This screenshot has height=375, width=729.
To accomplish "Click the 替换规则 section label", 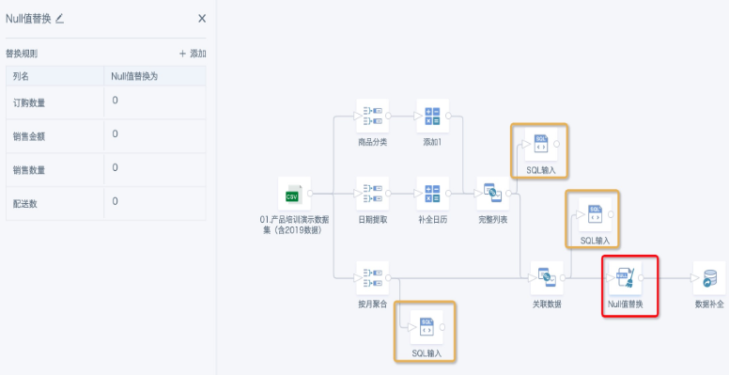I will coord(22,54).
